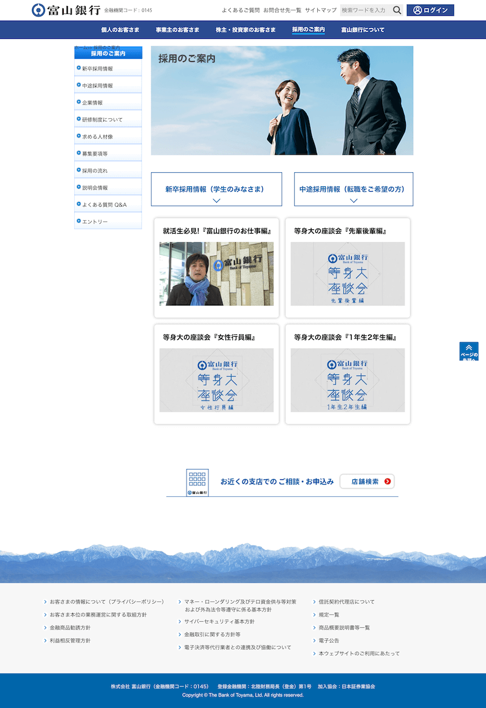Open 規定一覧 footer link
Viewport: 486px width, 708px height.
[329, 615]
